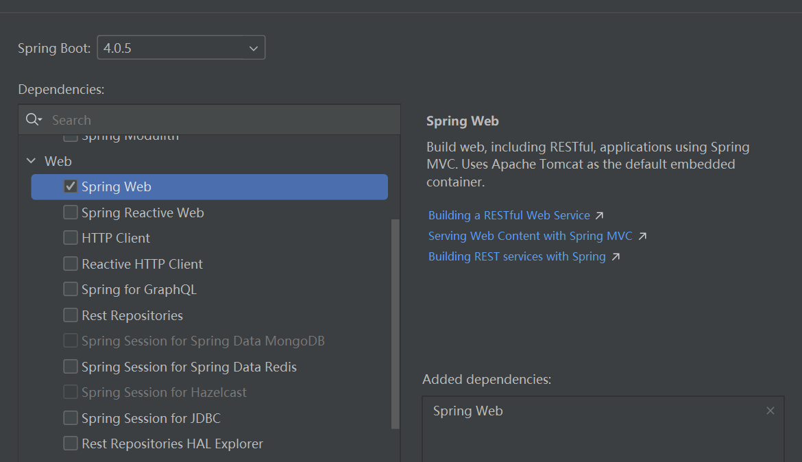Screen dimensions: 802x462
Task: Collapse the Web category chevron
Action: [x=31, y=161]
